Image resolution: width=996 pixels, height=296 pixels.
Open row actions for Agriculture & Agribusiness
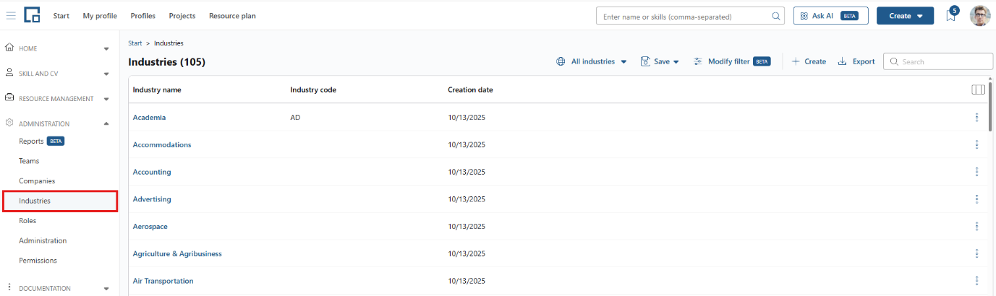pyautogui.click(x=976, y=253)
